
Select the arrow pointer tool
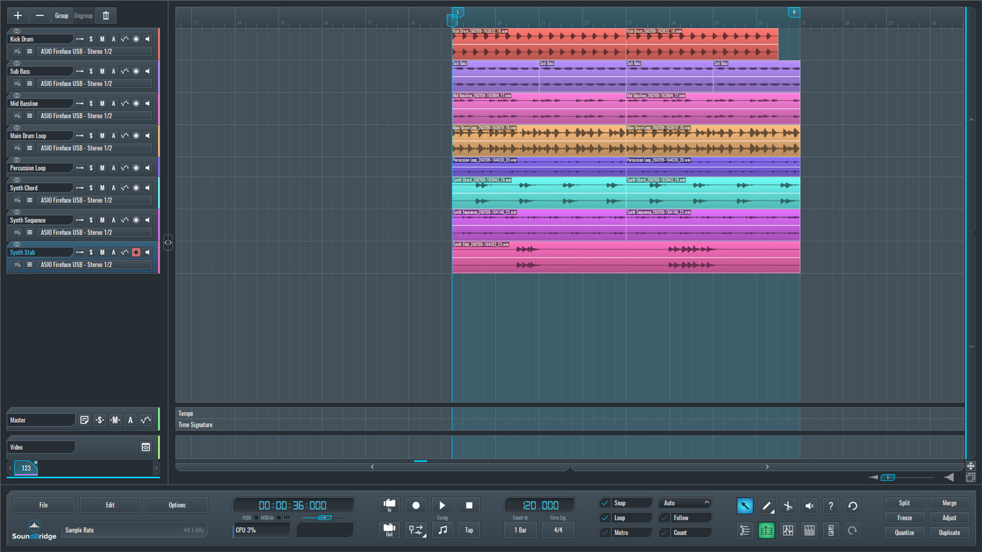tap(745, 506)
